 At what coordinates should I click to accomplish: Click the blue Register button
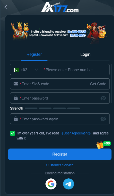pos(60,154)
